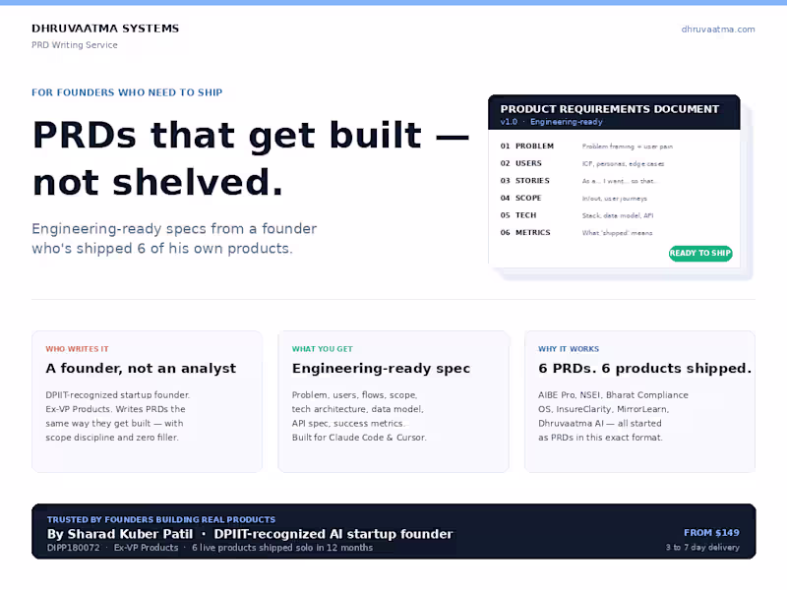Click the '3 to 7 day delivery' text

click(702, 548)
